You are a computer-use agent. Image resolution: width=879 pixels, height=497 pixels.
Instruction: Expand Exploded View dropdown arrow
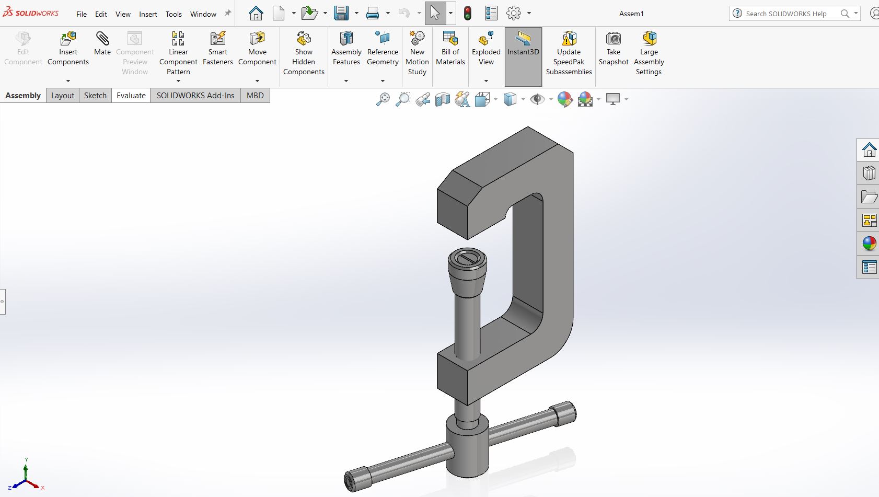point(486,81)
